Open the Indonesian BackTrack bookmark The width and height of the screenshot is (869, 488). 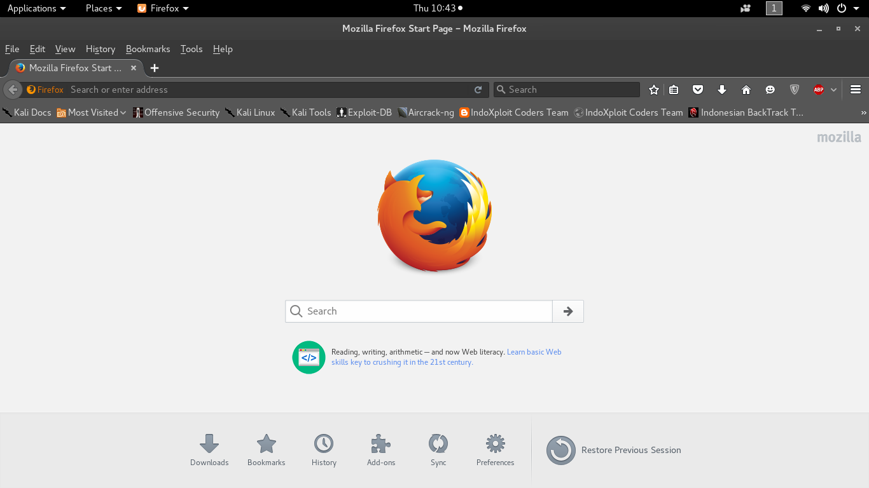[746, 112]
